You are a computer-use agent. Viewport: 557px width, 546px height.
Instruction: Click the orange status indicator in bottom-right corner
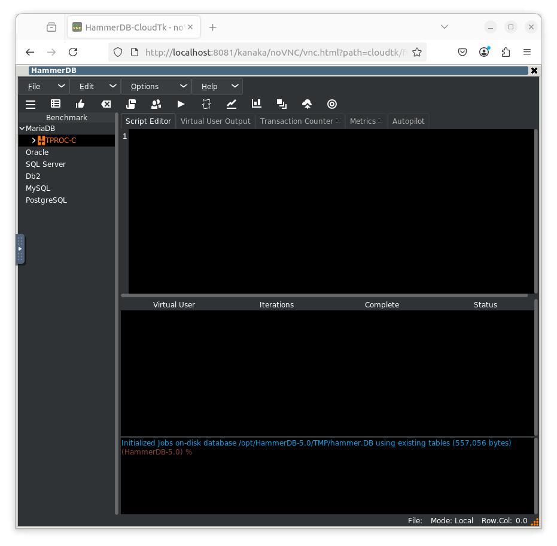(535, 521)
